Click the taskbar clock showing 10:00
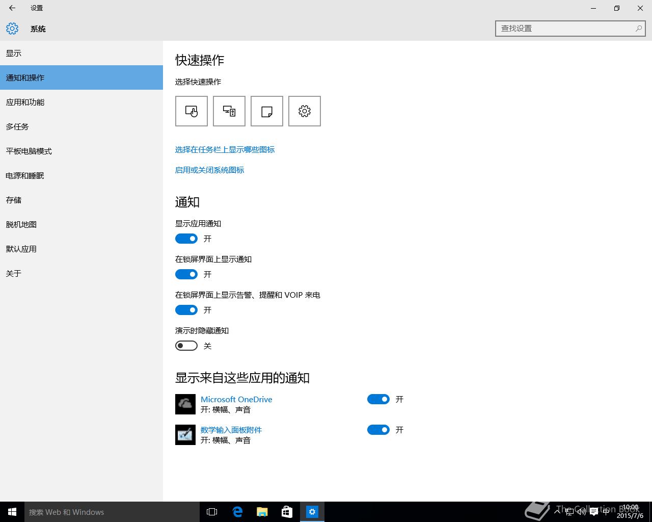652x522 pixels. (x=630, y=512)
